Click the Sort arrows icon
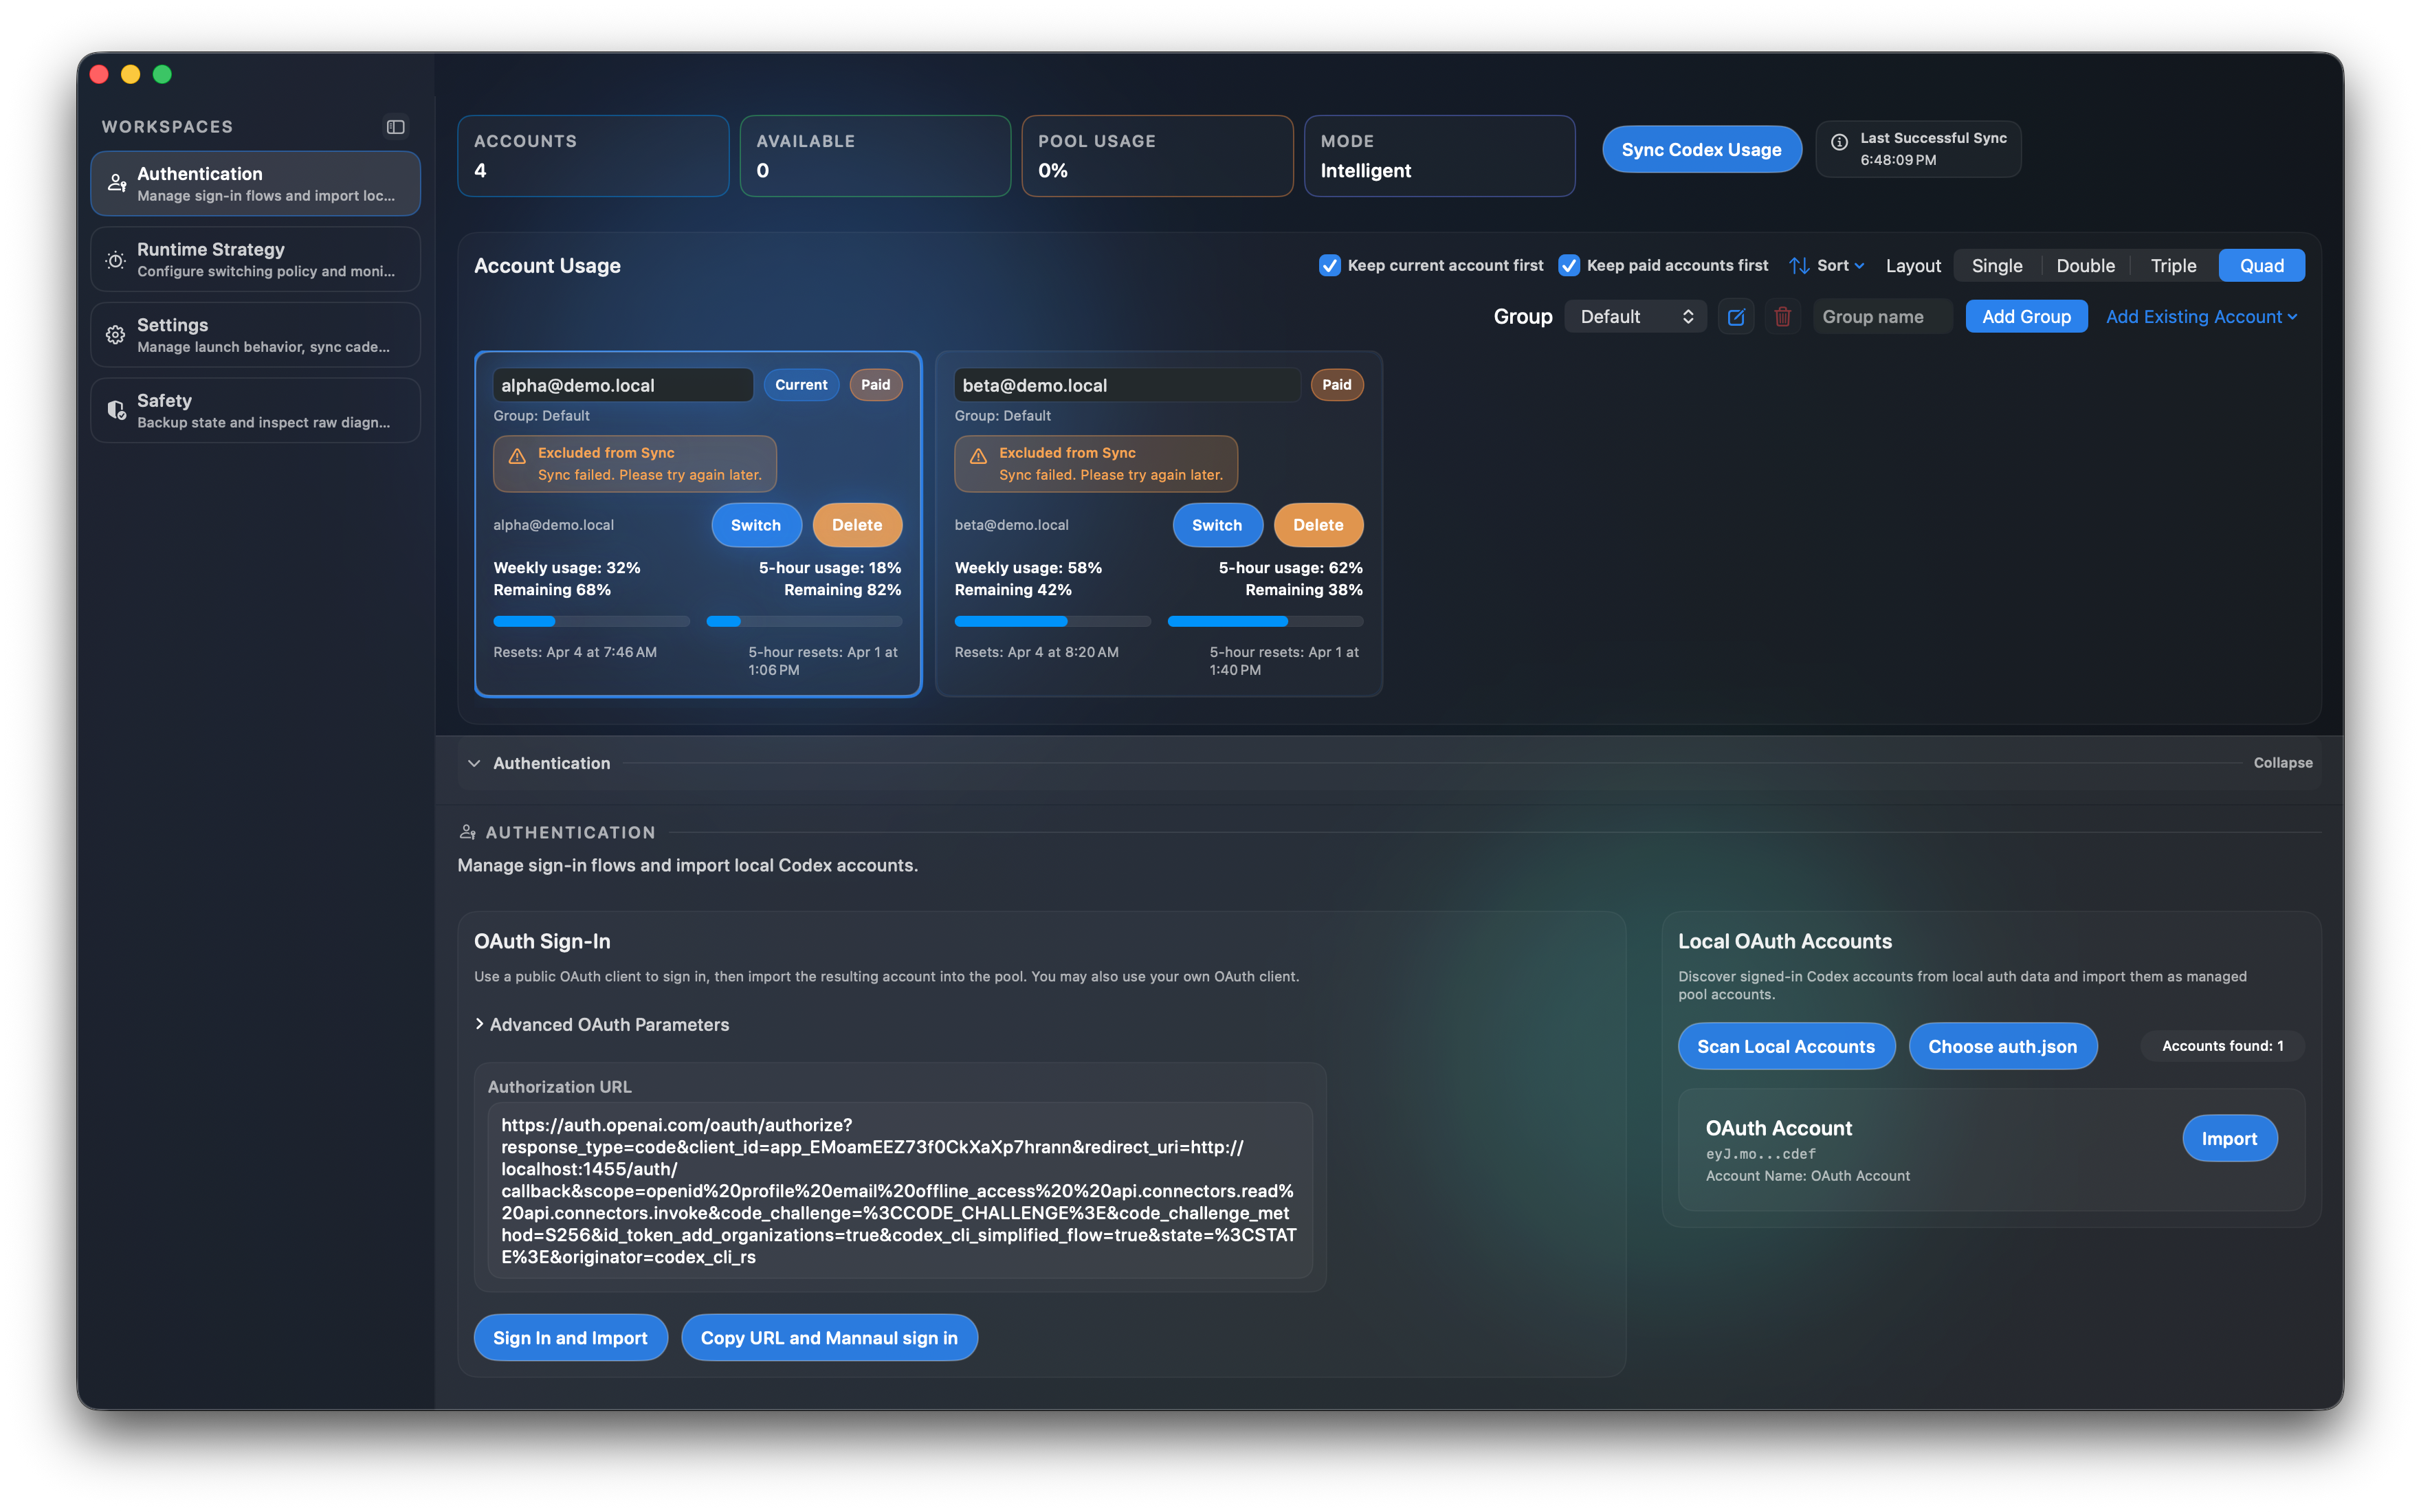This screenshot has height=1512, width=2421. [1799, 266]
